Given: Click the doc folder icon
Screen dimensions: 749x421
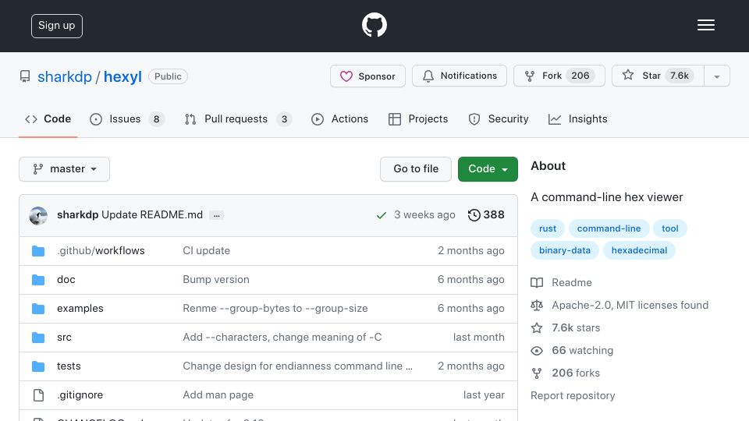Looking at the screenshot, I should (x=38, y=280).
